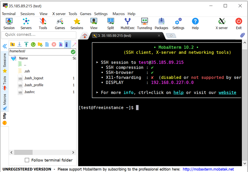Refresh the SFTP folder with green icon

[33, 44]
